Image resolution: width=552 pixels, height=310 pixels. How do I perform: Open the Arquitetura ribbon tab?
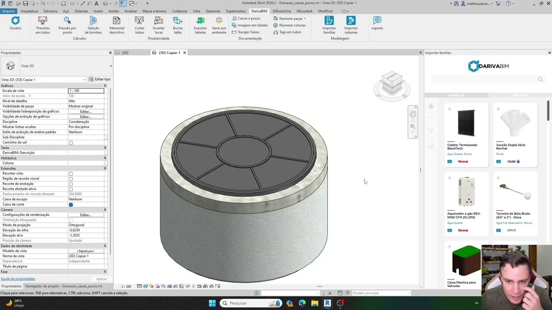[x=29, y=11]
